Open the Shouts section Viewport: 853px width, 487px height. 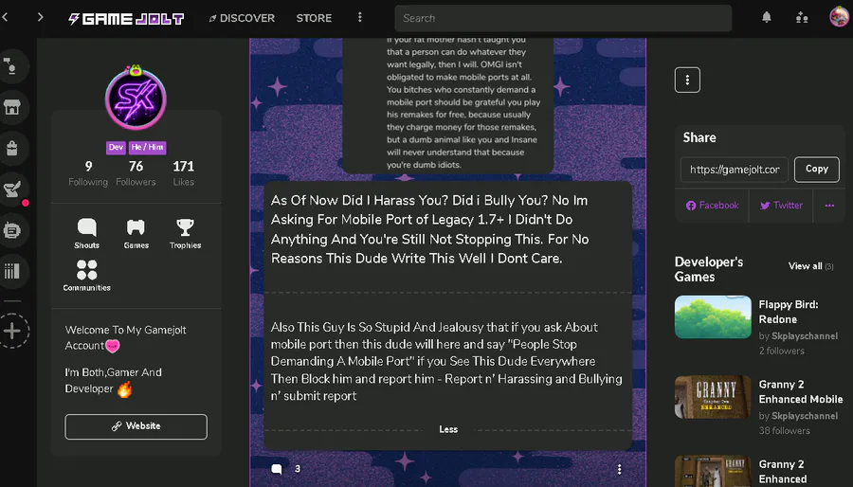[x=87, y=234]
